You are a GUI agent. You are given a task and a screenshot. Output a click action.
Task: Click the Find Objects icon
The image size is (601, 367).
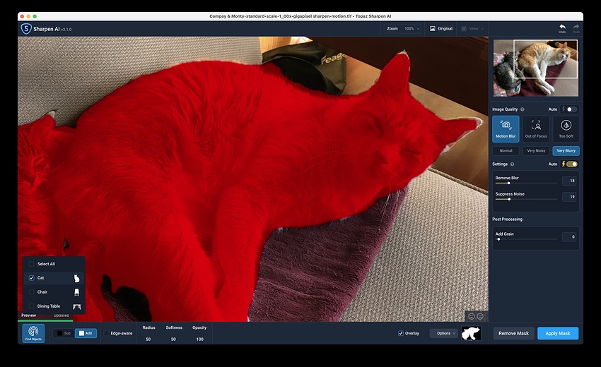click(33, 332)
